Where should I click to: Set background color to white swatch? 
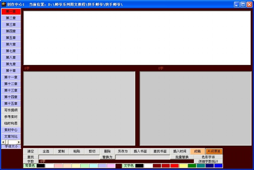point(49,166)
